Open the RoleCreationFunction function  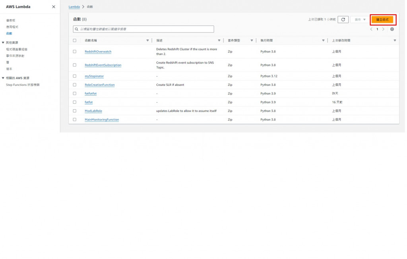pos(99,85)
